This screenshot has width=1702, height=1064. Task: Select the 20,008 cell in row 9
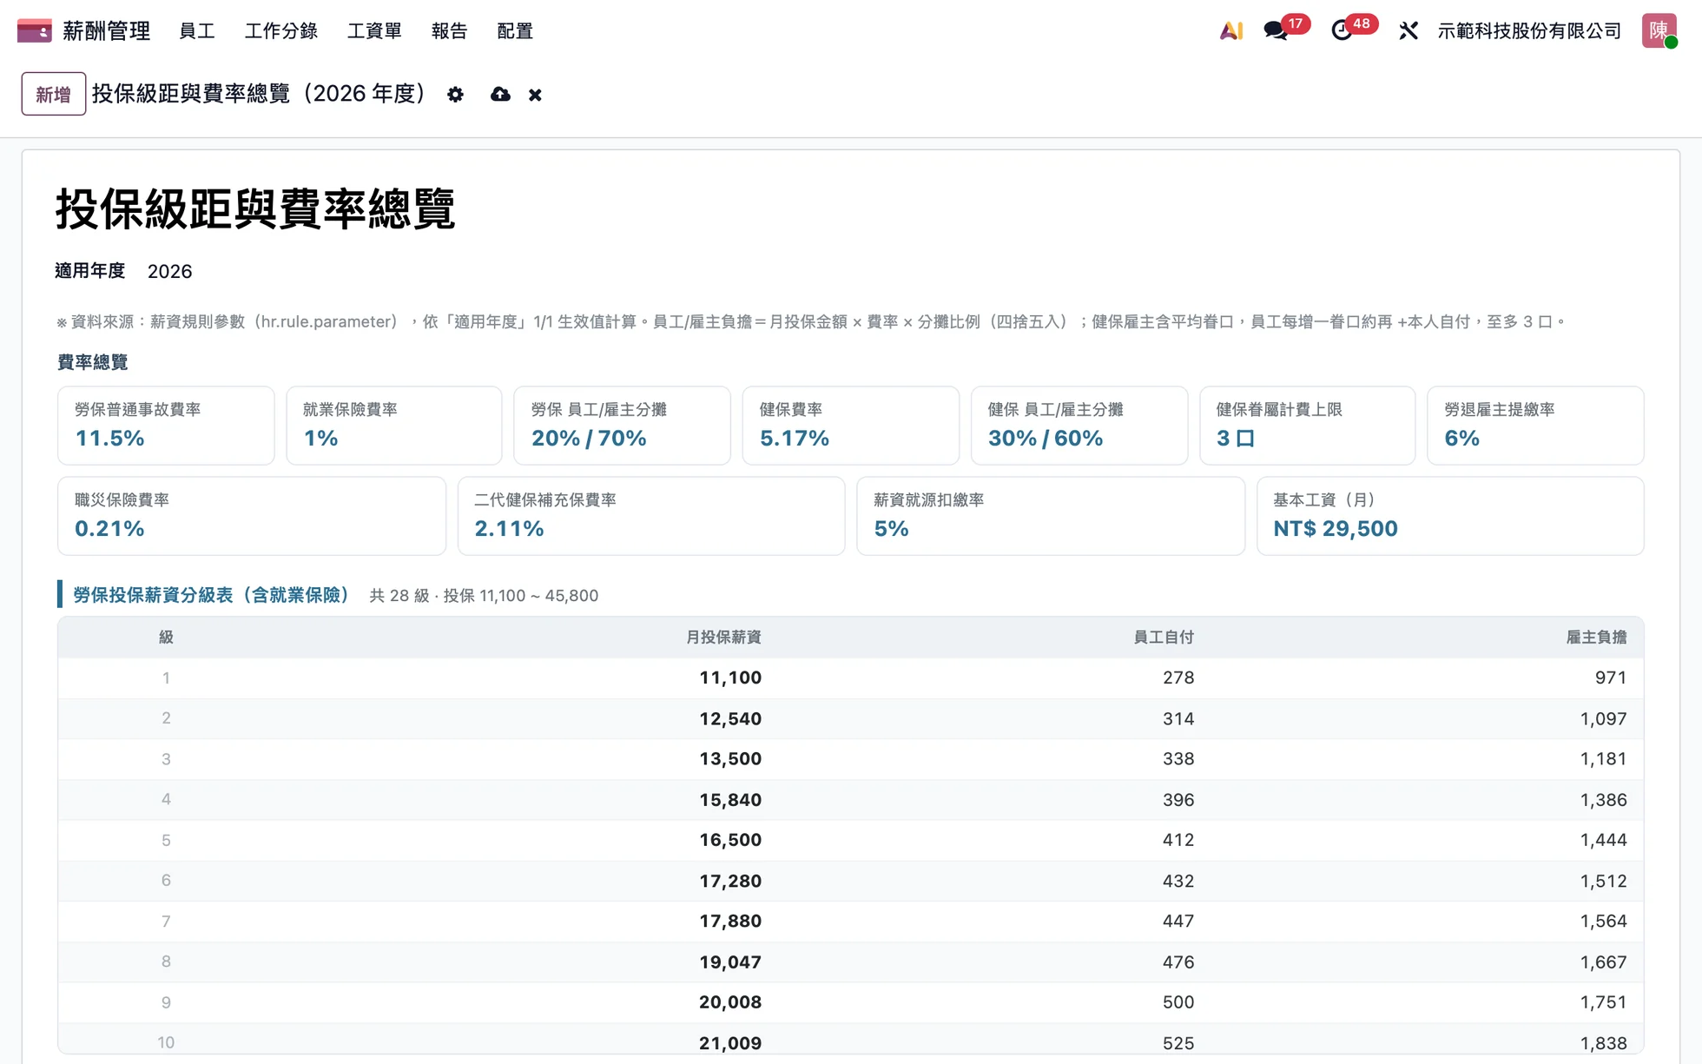tap(730, 1002)
